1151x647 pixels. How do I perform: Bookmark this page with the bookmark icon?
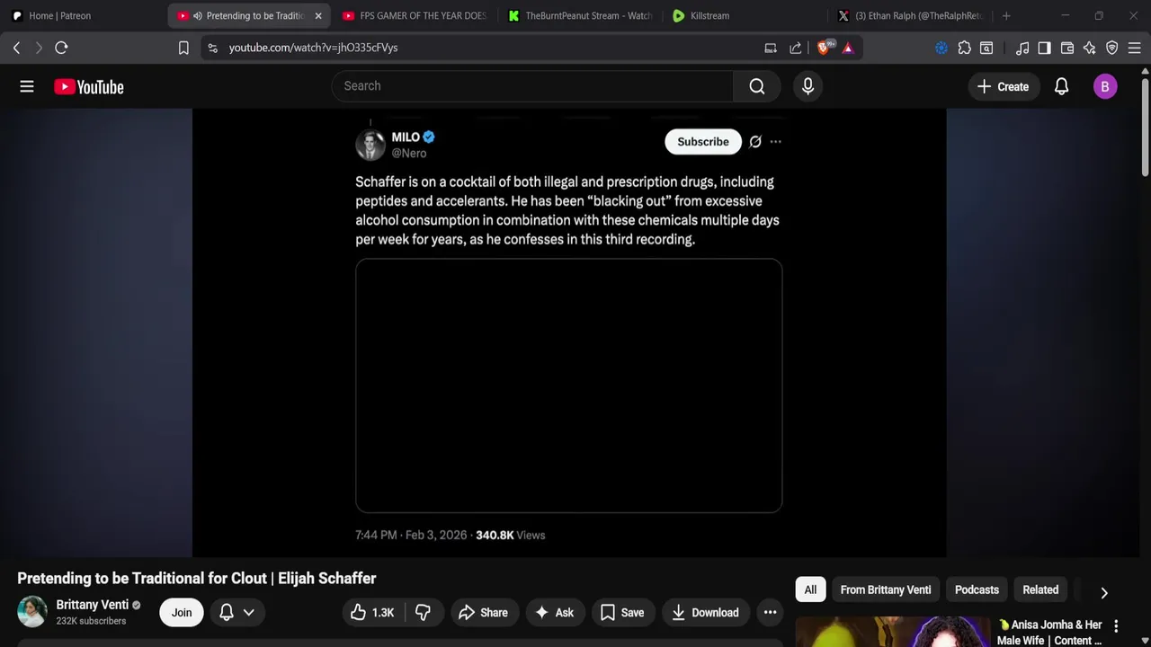coord(183,48)
